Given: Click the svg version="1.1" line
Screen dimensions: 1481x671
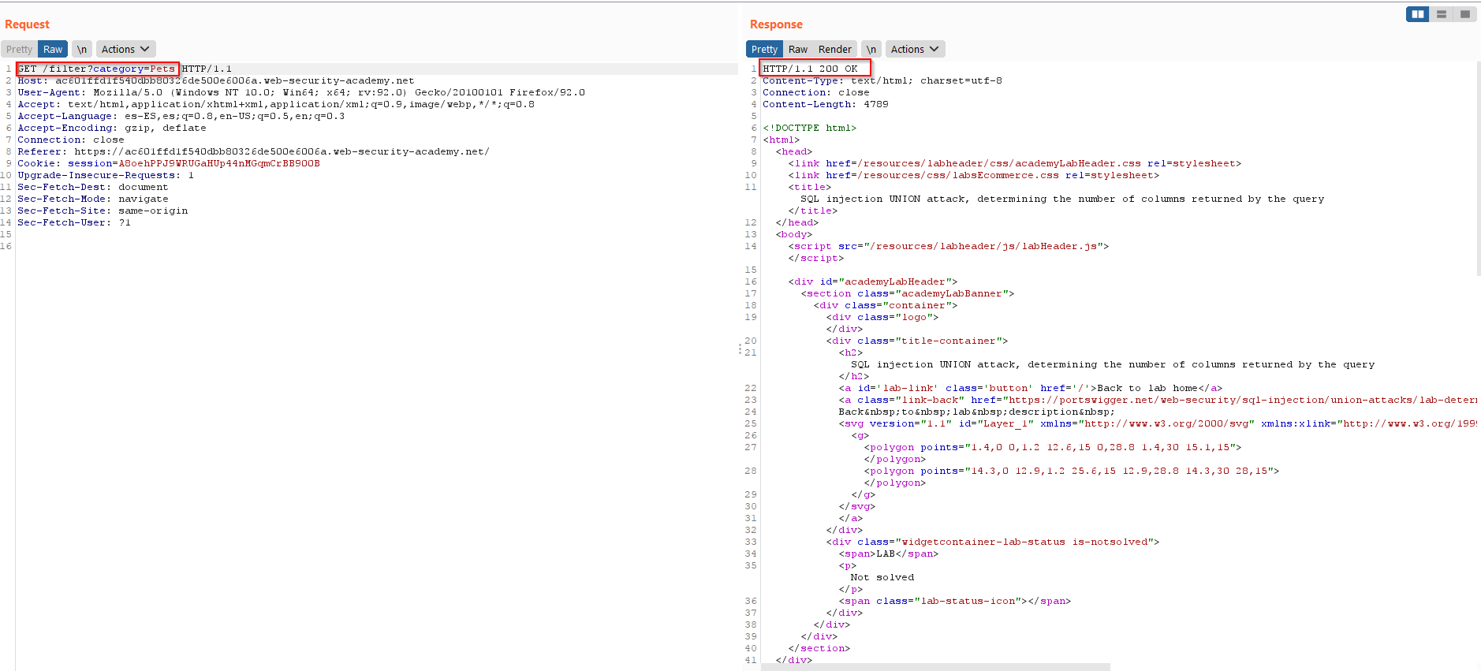Looking at the screenshot, I should click(1157, 423).
